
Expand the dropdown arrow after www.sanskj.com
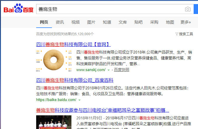point(108,70)
